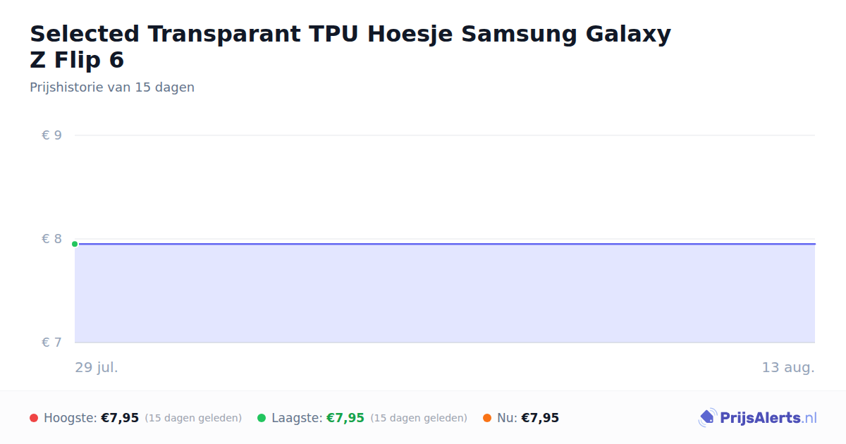Click the green Laagste legend dot
This screenshot has width=846, height=444.
[x=262, y=418]
